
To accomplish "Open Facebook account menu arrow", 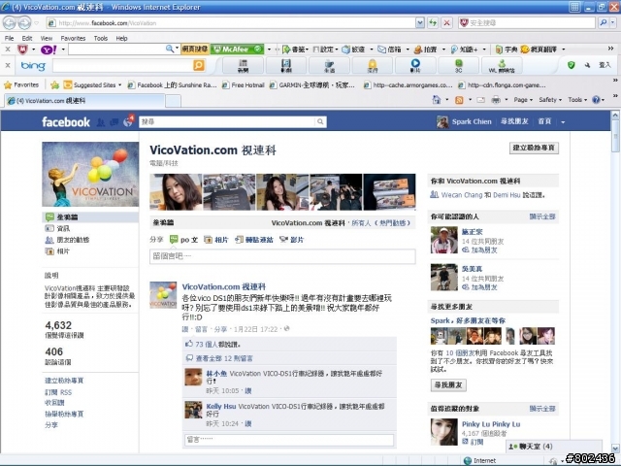I will (563, 122).
